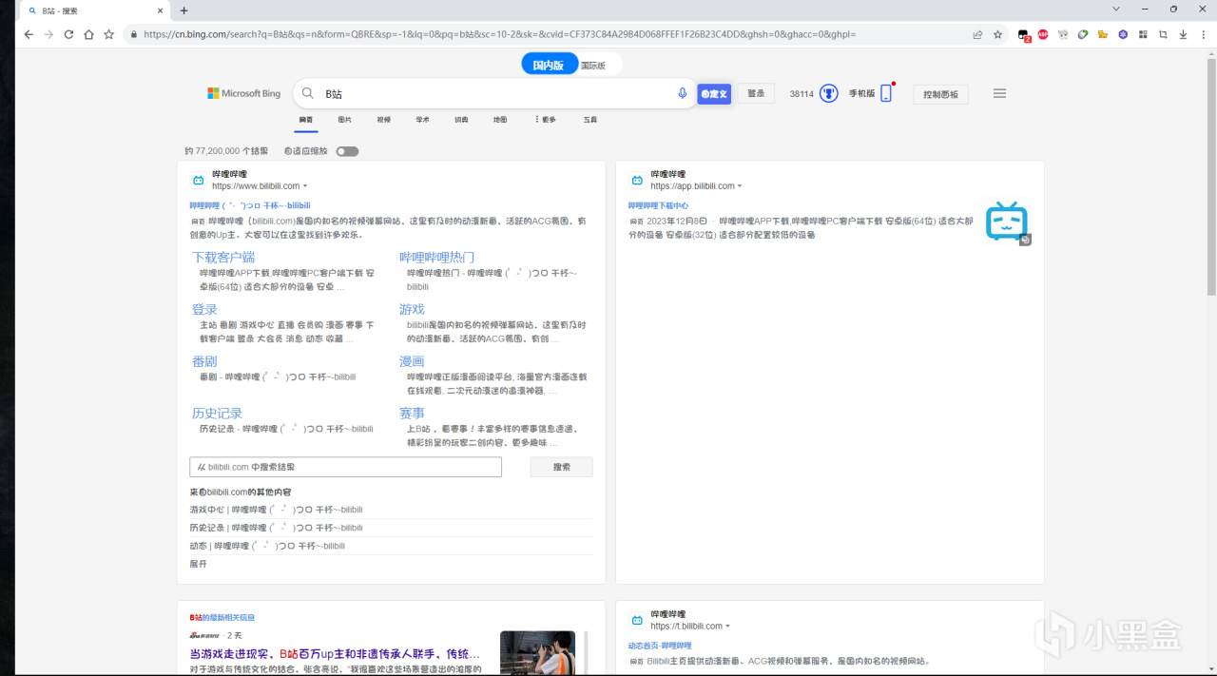1217x676 pixels.
Task: Click the 搜索 button for bilibili.com site search
Action: (562, 467)
